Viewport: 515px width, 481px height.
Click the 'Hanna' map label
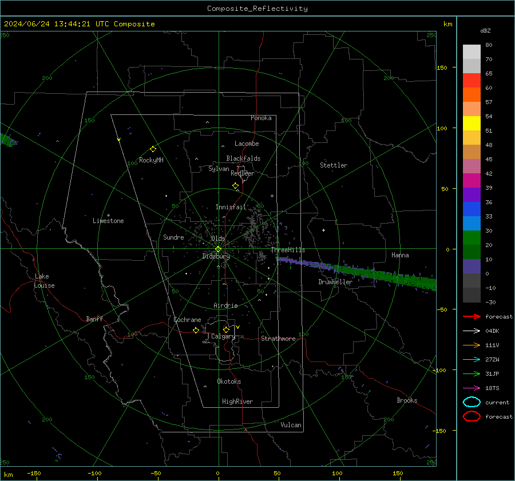[400, 255]
